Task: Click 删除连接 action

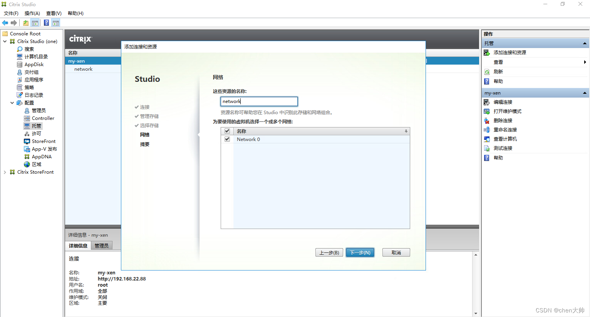Action: click(x=503, y=121)
